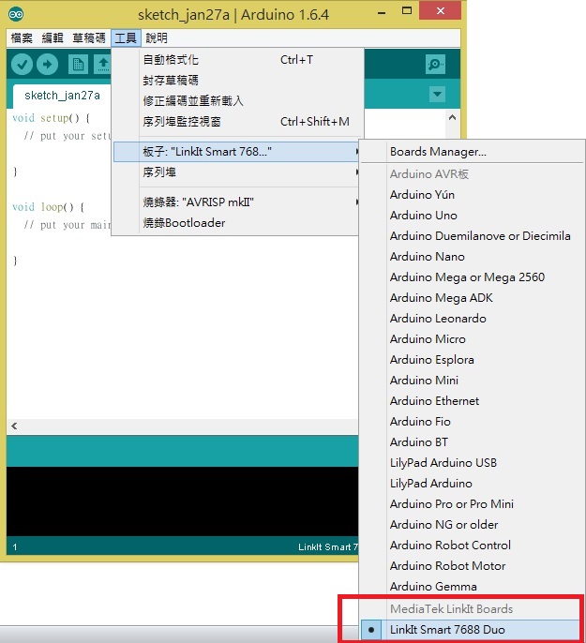This screenshot has height=643, width=586.
Task: Select Arduino Leonardo board
Action: coord(472,319)
